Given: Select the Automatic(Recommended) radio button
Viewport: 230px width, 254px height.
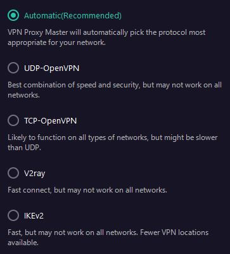Looking at the screenshot, I should pos(13,15).
